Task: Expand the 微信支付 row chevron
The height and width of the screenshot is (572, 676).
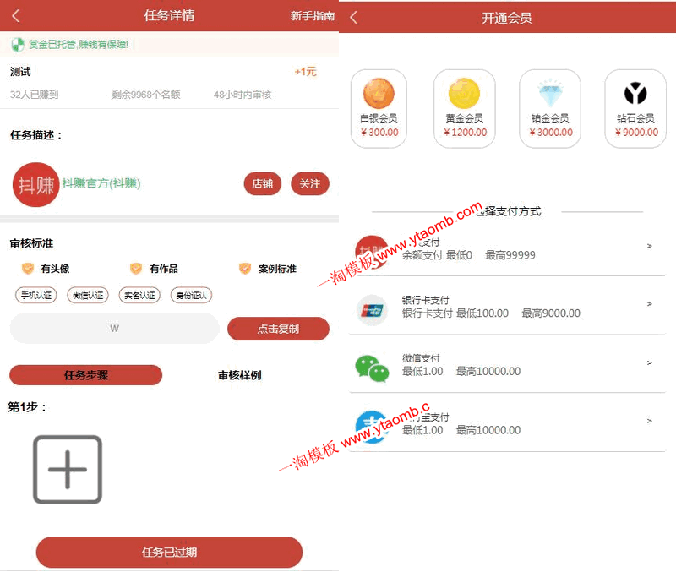Action: [x=649, y=363]
